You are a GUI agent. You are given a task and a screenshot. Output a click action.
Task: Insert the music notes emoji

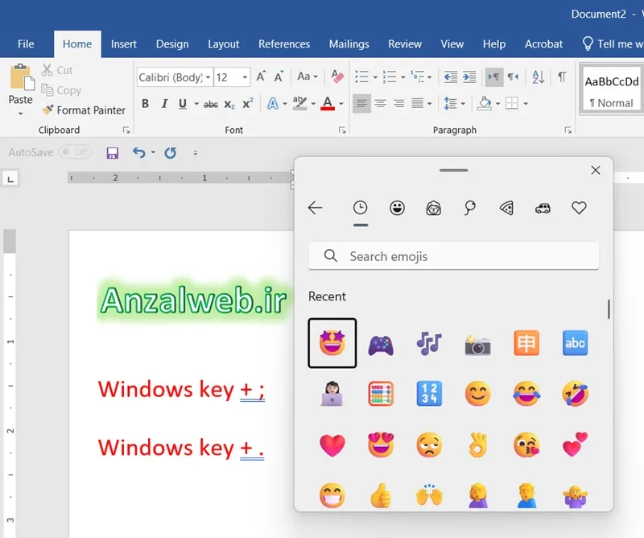(x=429, y=344)
